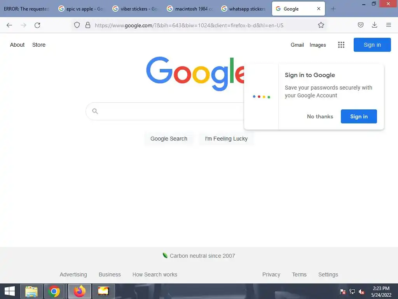
Task: Switch to the epic vs apple tab
Action: pos(81,9)
